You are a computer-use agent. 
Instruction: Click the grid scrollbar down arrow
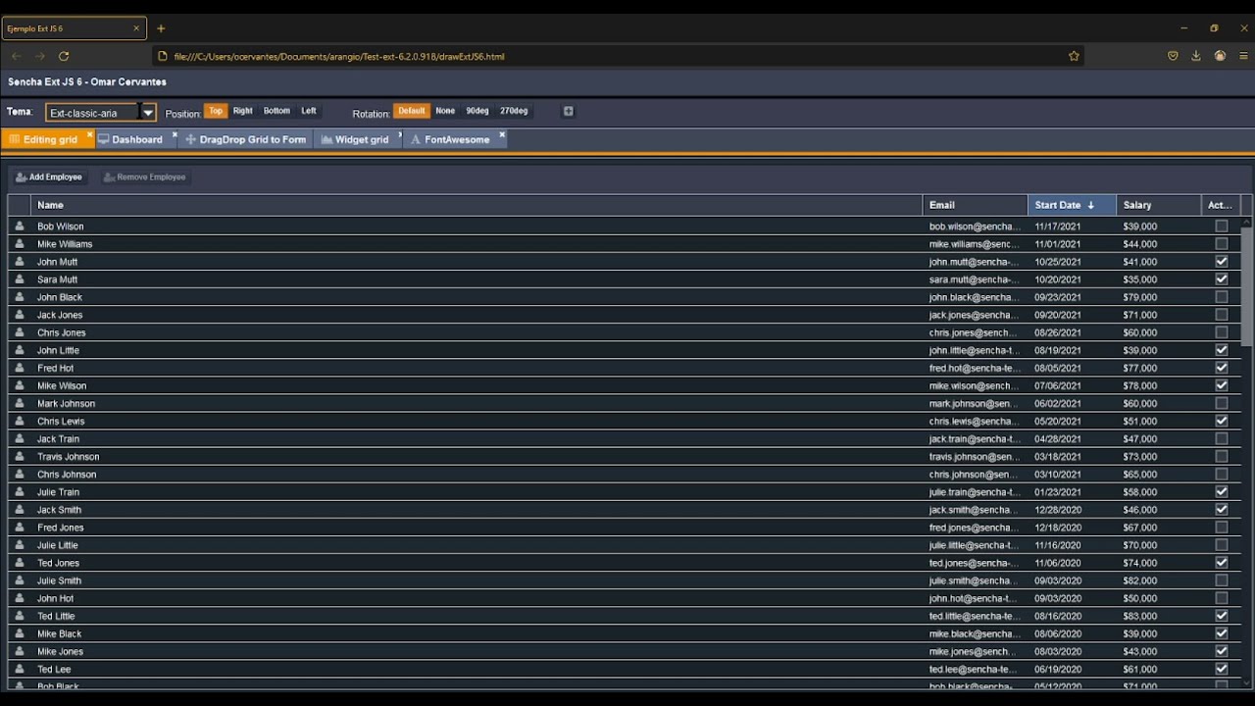click(1246, 681)
